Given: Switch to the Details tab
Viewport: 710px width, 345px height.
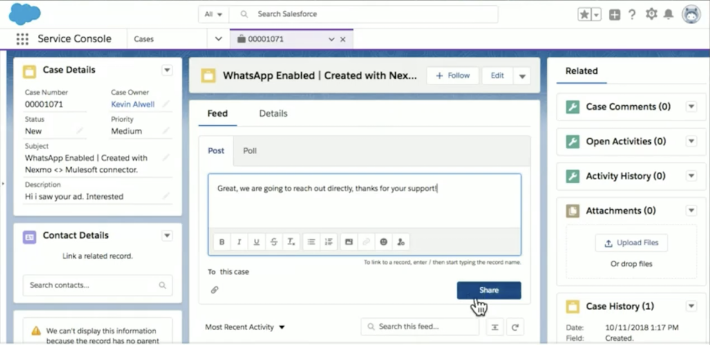Looking at the screenshot, I should coord(273,113).
